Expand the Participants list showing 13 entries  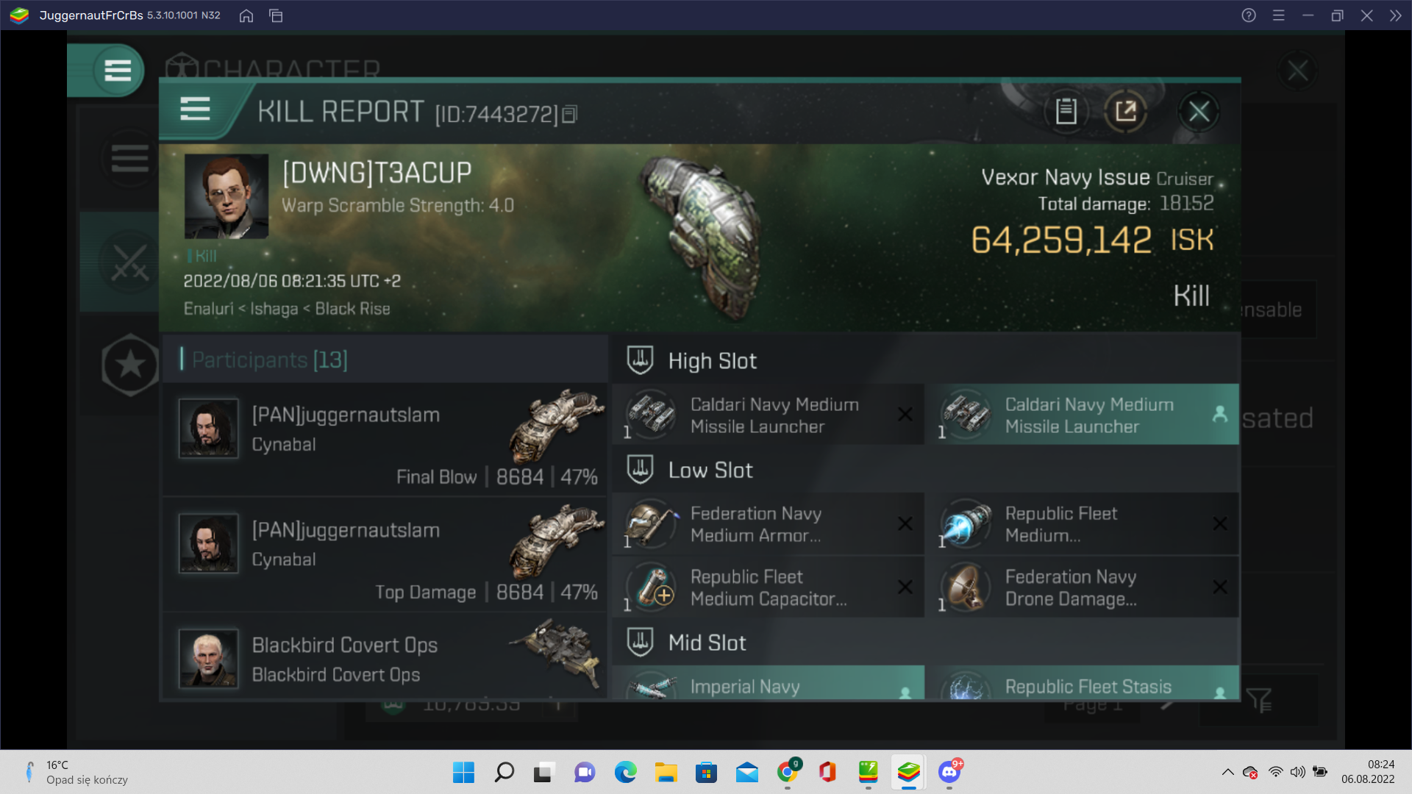click(x=270, y=360)
